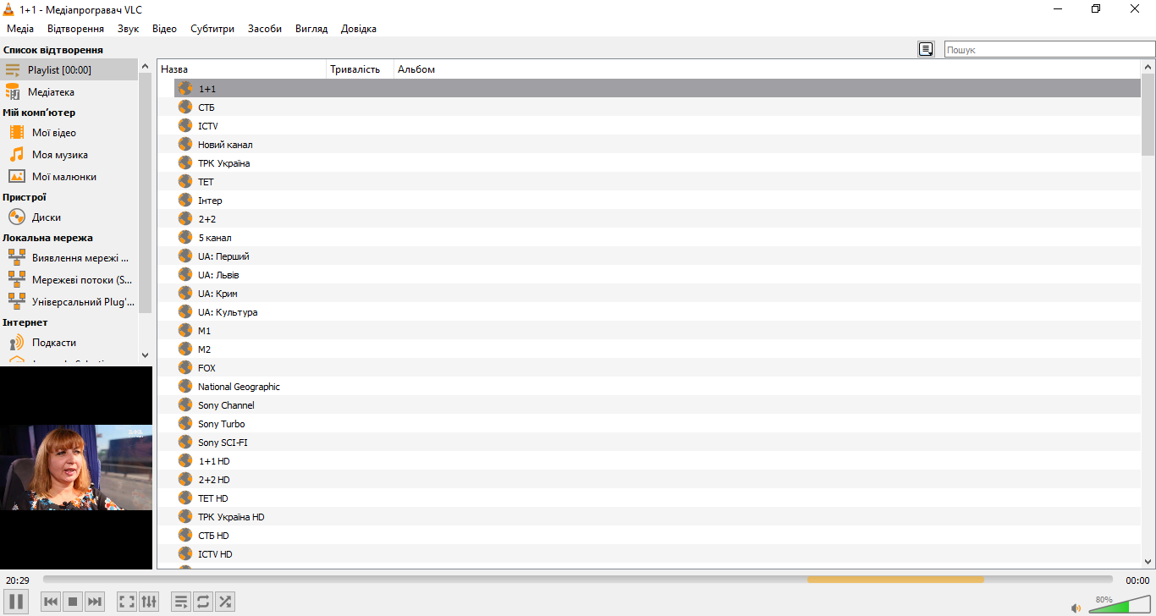
Task: Sort playlist by Альбом column
Action: click(767, 69)
